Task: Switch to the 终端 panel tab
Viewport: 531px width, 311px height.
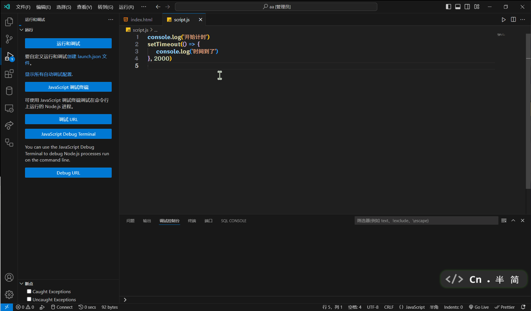Action: point(192,221)
